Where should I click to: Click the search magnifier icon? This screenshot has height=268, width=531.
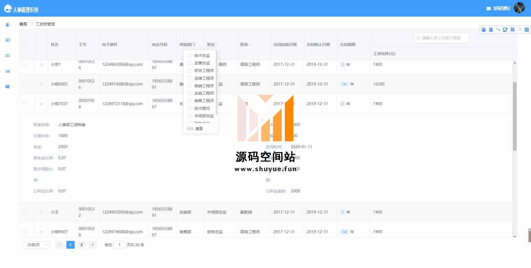point(418,38)
